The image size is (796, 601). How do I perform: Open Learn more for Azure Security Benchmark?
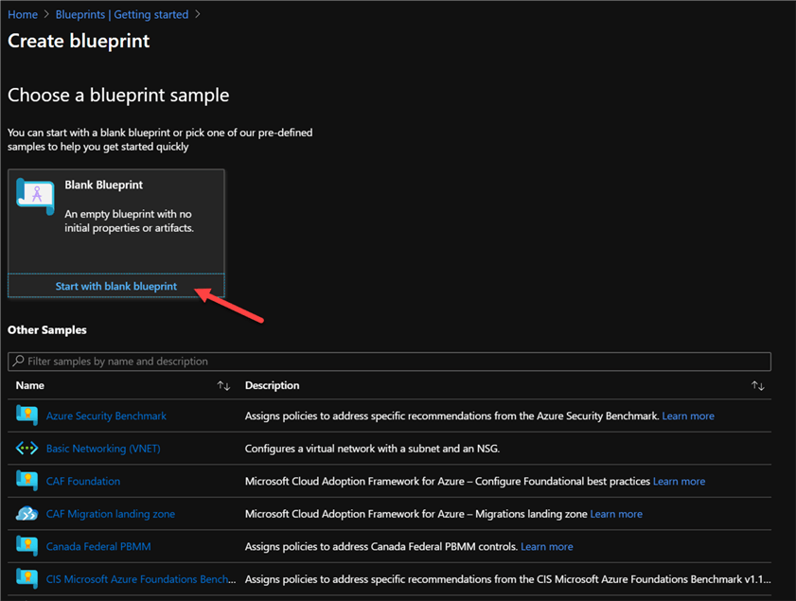(688, 415)
